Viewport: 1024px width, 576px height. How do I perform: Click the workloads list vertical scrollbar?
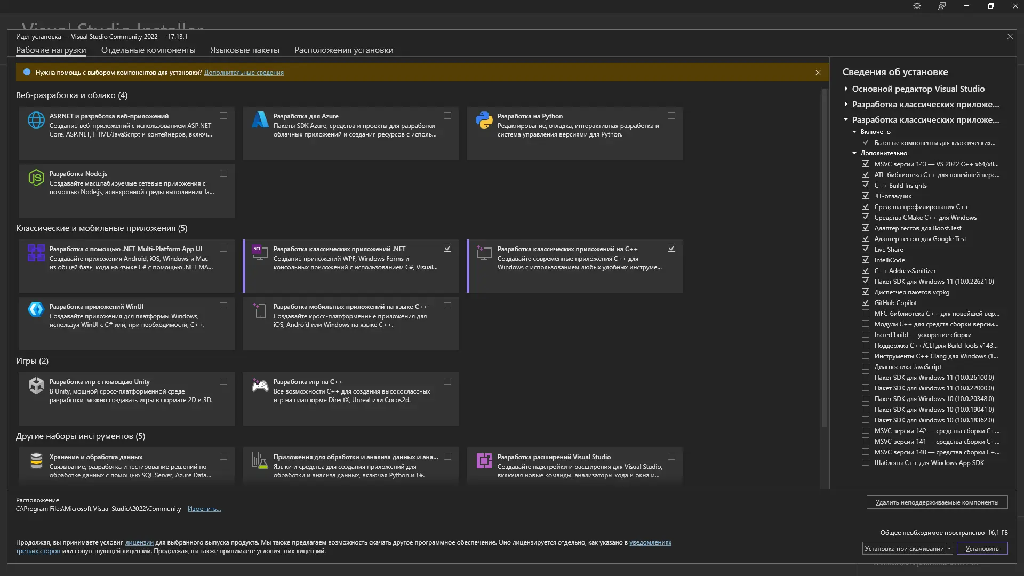click(825, 256)
